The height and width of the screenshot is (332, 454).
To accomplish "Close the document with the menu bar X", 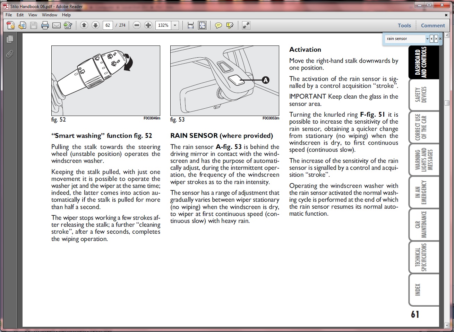I will click(446, 15).
